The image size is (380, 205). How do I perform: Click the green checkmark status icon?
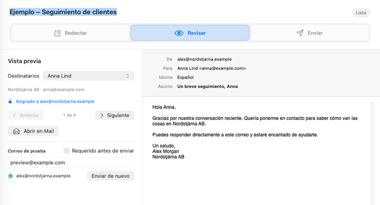(10, 176)
